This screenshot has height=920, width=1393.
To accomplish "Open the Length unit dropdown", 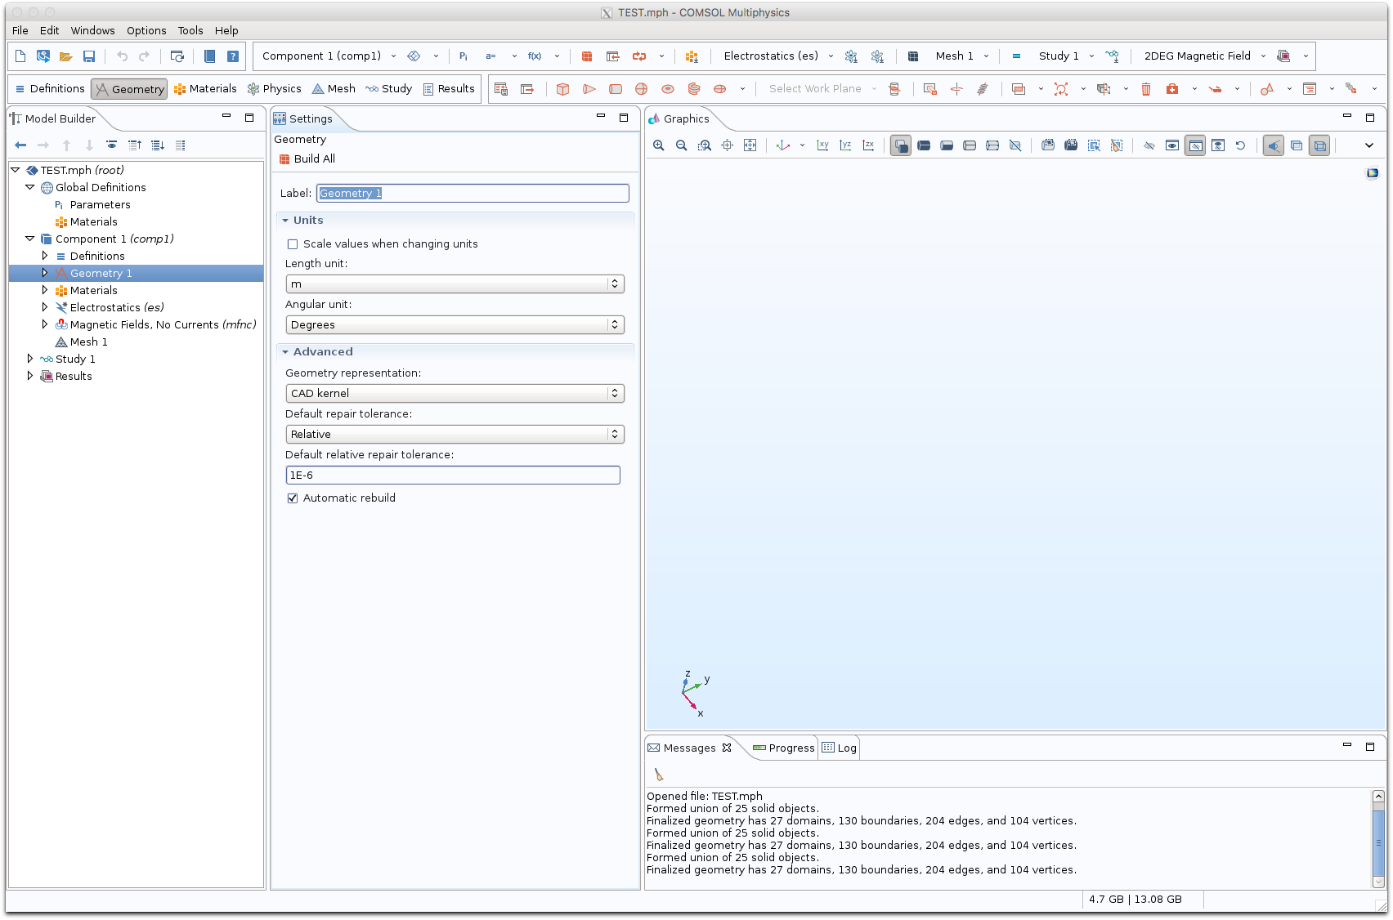I will pyautogui.click(x=455, y=284).
